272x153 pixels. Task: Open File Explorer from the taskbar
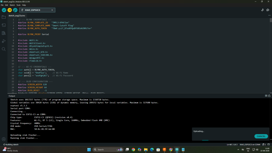146,150
